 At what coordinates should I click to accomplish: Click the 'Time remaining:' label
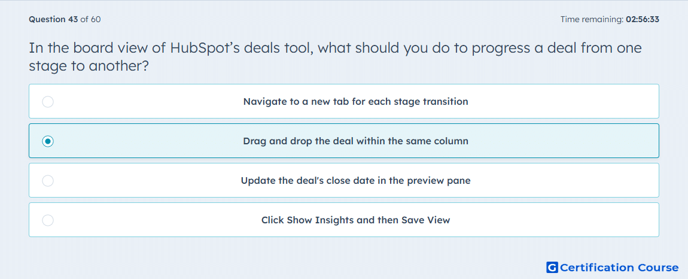click(x=592, y=19)
